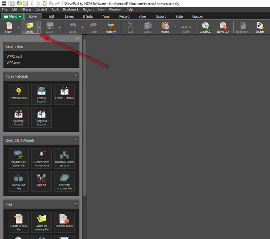
Task: Switch to the Voice ribbon tab
Action: coord(142,16)
